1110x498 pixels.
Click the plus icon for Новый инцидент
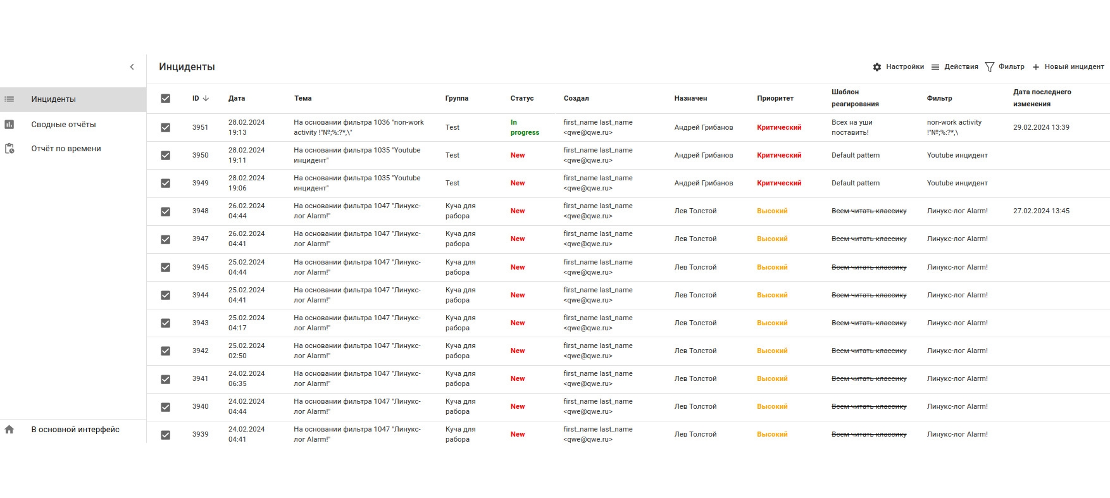pos(1036,67)
